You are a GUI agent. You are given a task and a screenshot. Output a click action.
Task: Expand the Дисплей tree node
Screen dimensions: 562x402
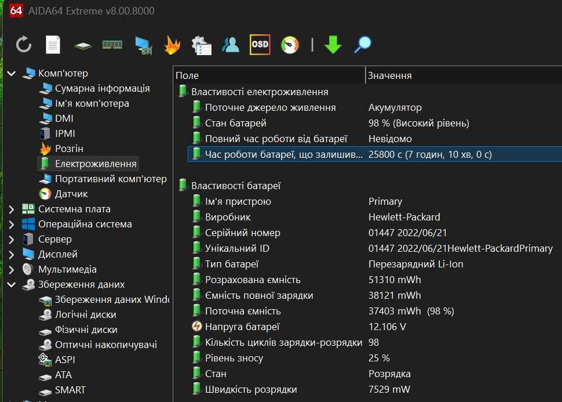[12, 255]
